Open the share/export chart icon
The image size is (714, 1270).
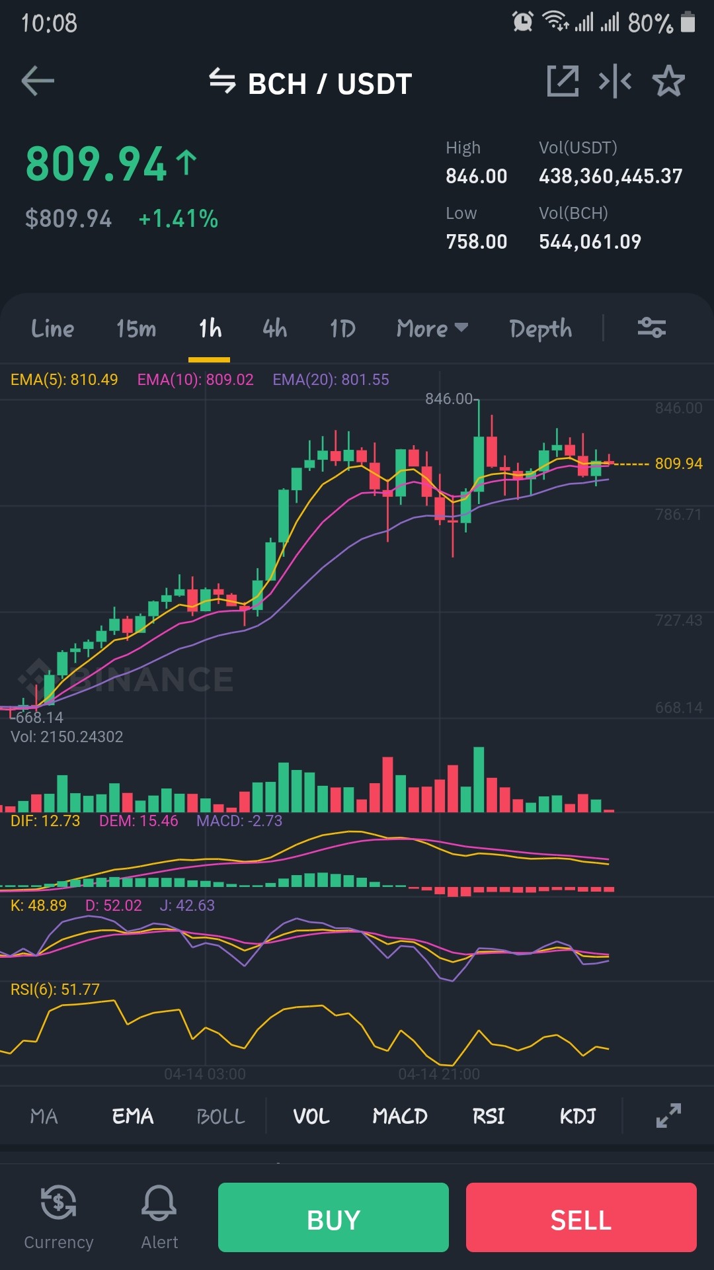click(x=563, y=81)
